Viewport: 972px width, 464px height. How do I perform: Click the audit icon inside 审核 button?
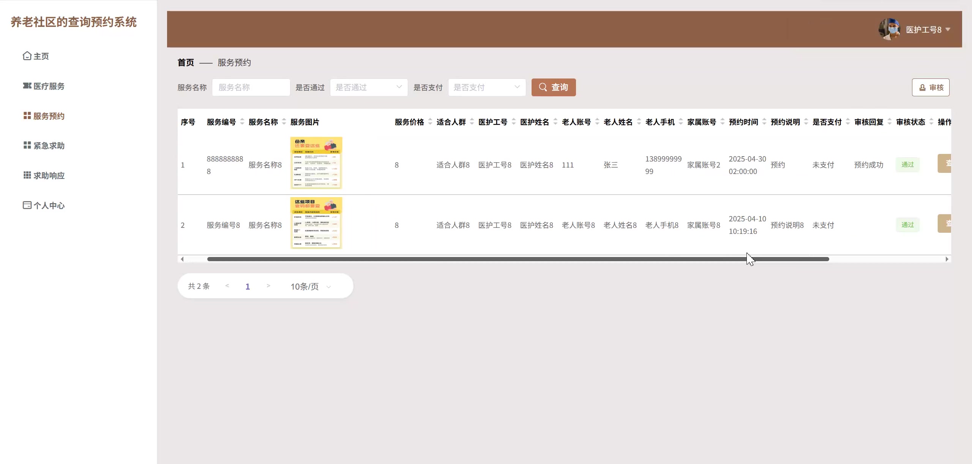[923, 87]
